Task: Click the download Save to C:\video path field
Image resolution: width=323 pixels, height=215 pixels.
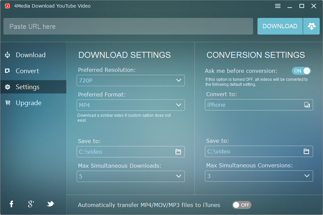Action: pyautogui.click(x=131, y=152)
